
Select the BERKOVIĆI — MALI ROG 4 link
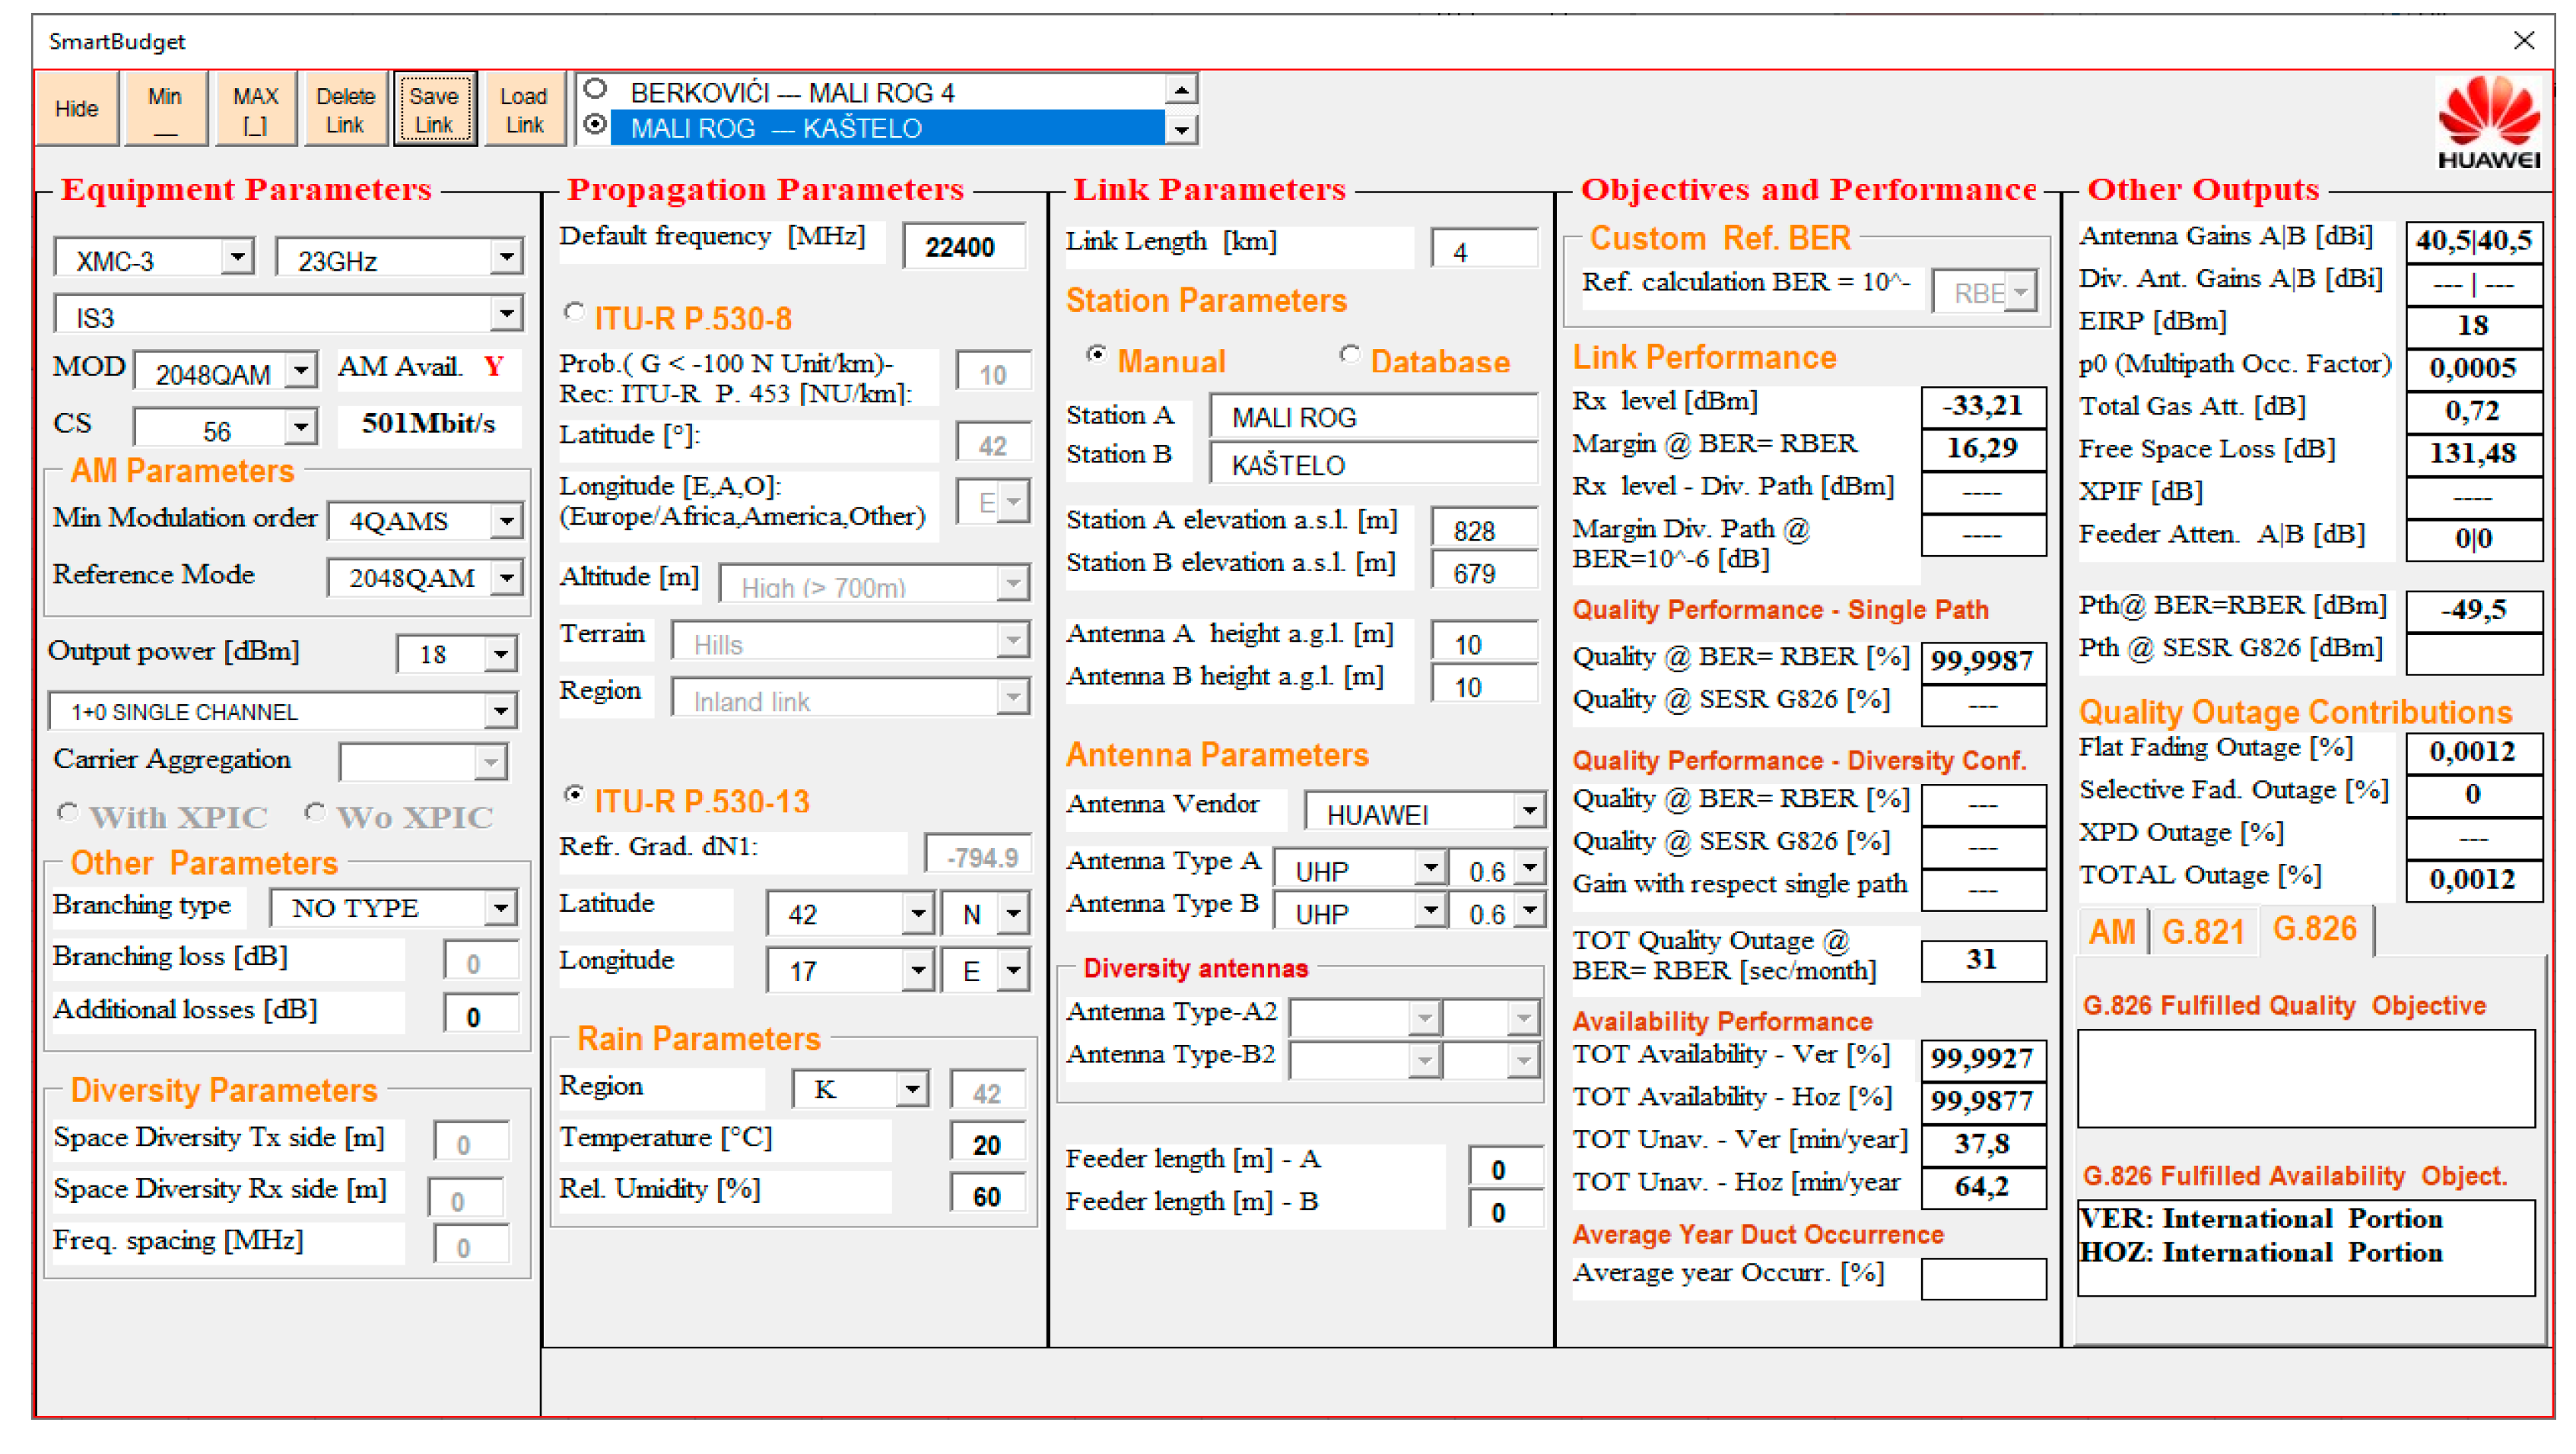(873, 92)
